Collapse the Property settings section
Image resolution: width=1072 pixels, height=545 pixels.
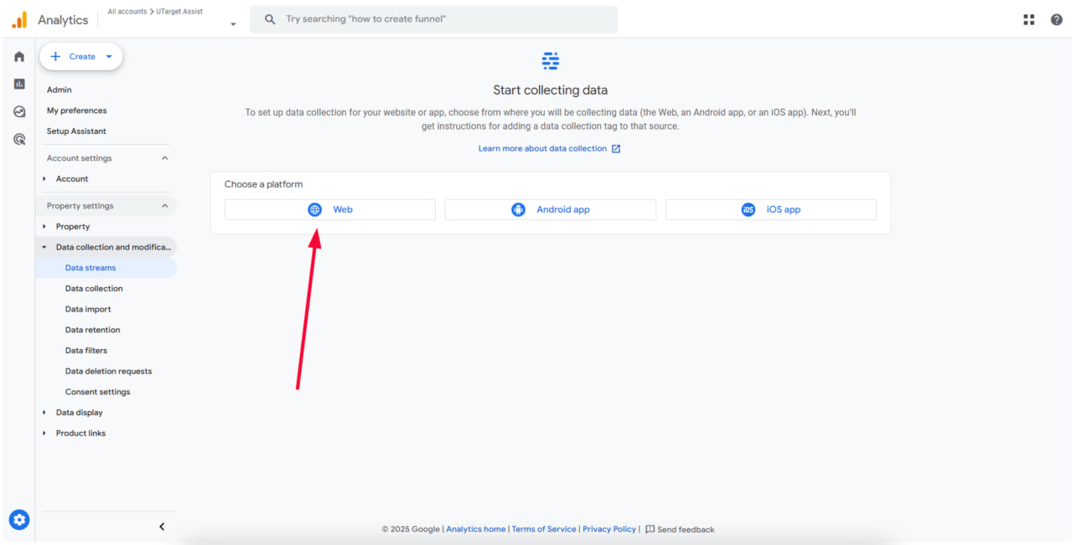[x=164, y=206]
